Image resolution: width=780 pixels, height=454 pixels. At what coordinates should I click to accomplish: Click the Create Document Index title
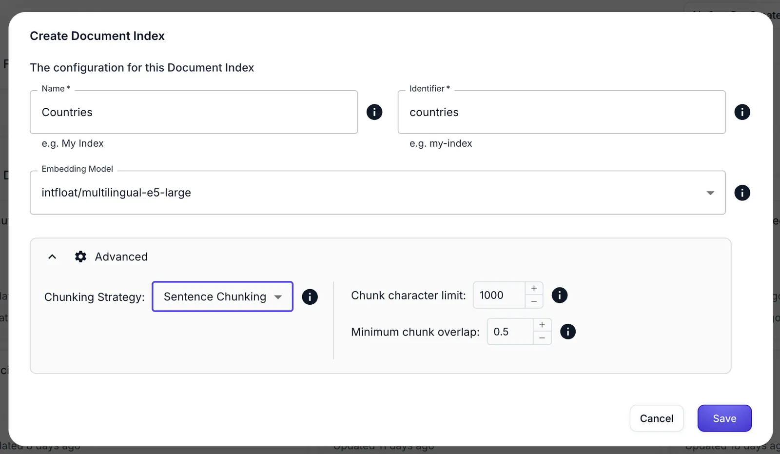point(97,36)
